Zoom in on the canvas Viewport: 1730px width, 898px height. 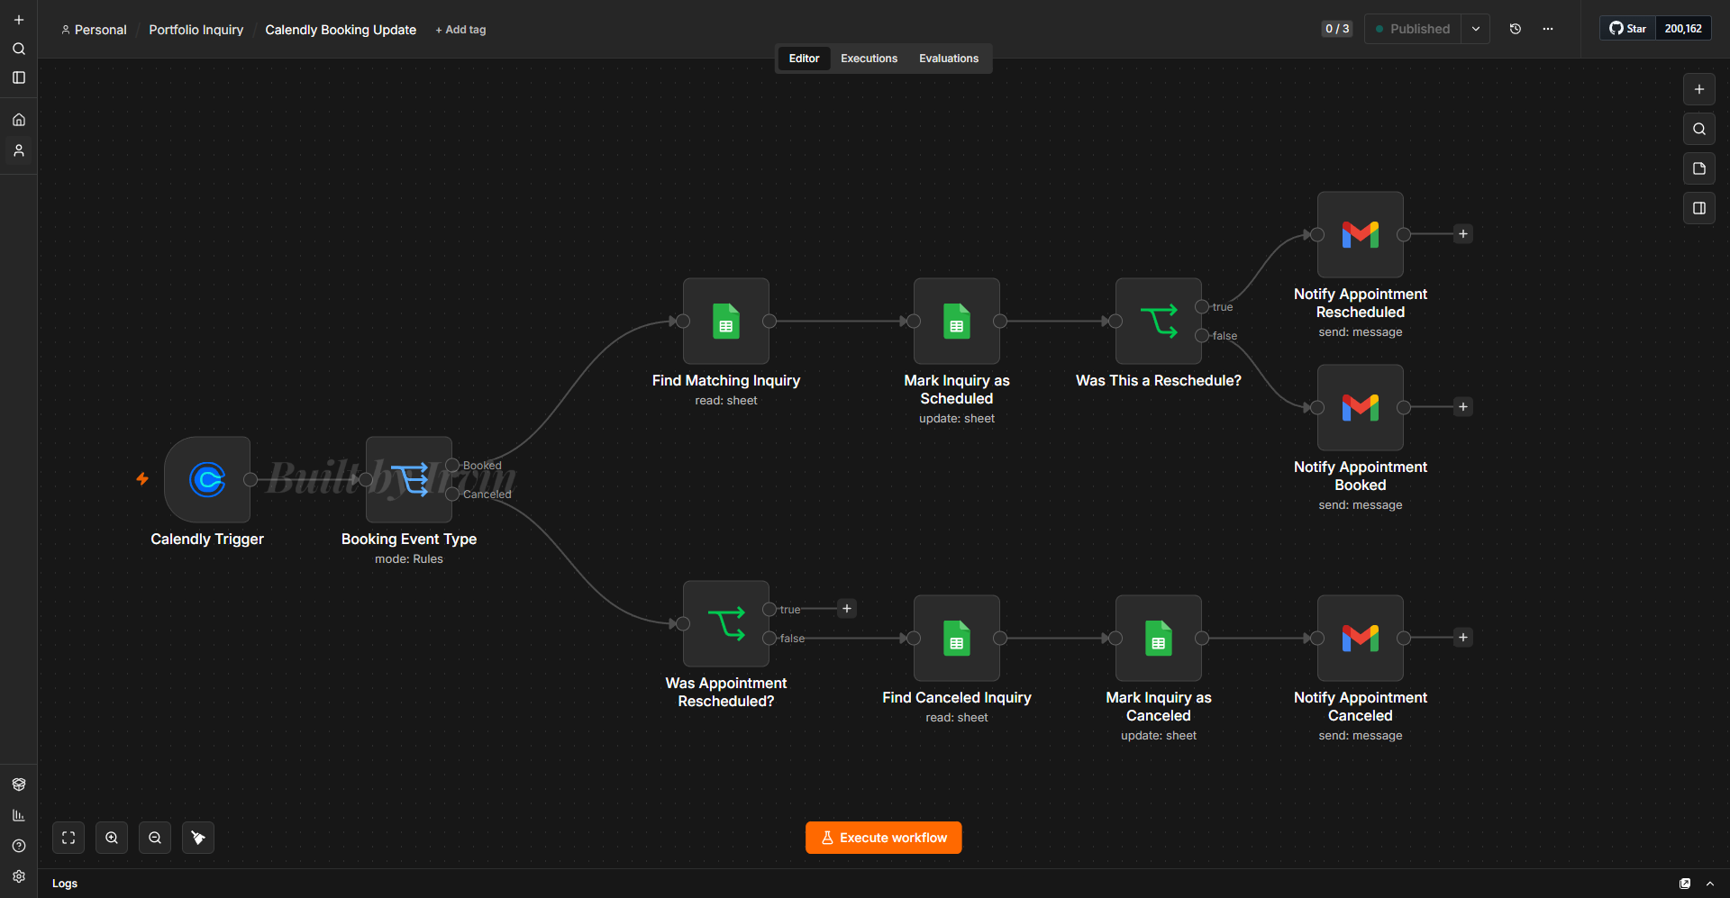click(x=112, y=838)
